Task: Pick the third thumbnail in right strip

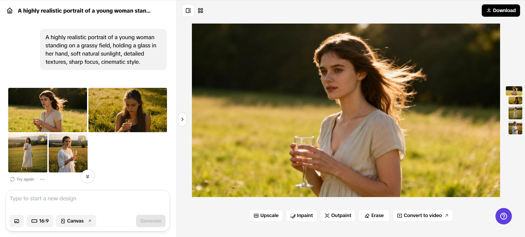Action: click(515, 112)
